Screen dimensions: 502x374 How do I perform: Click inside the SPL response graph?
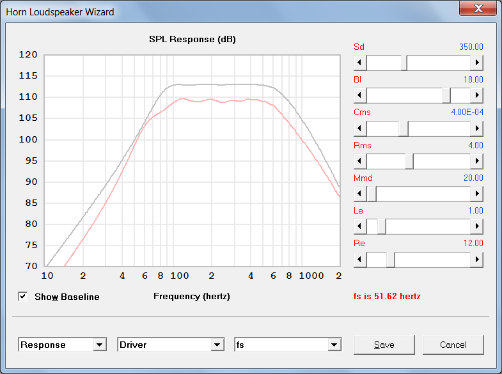[192, 160]
